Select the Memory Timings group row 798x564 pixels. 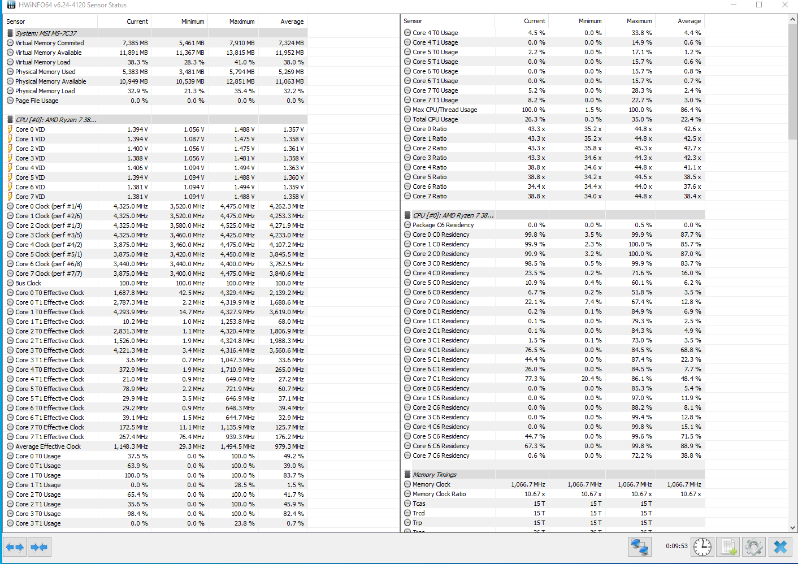pyautogui.click(x=553, y=475)
